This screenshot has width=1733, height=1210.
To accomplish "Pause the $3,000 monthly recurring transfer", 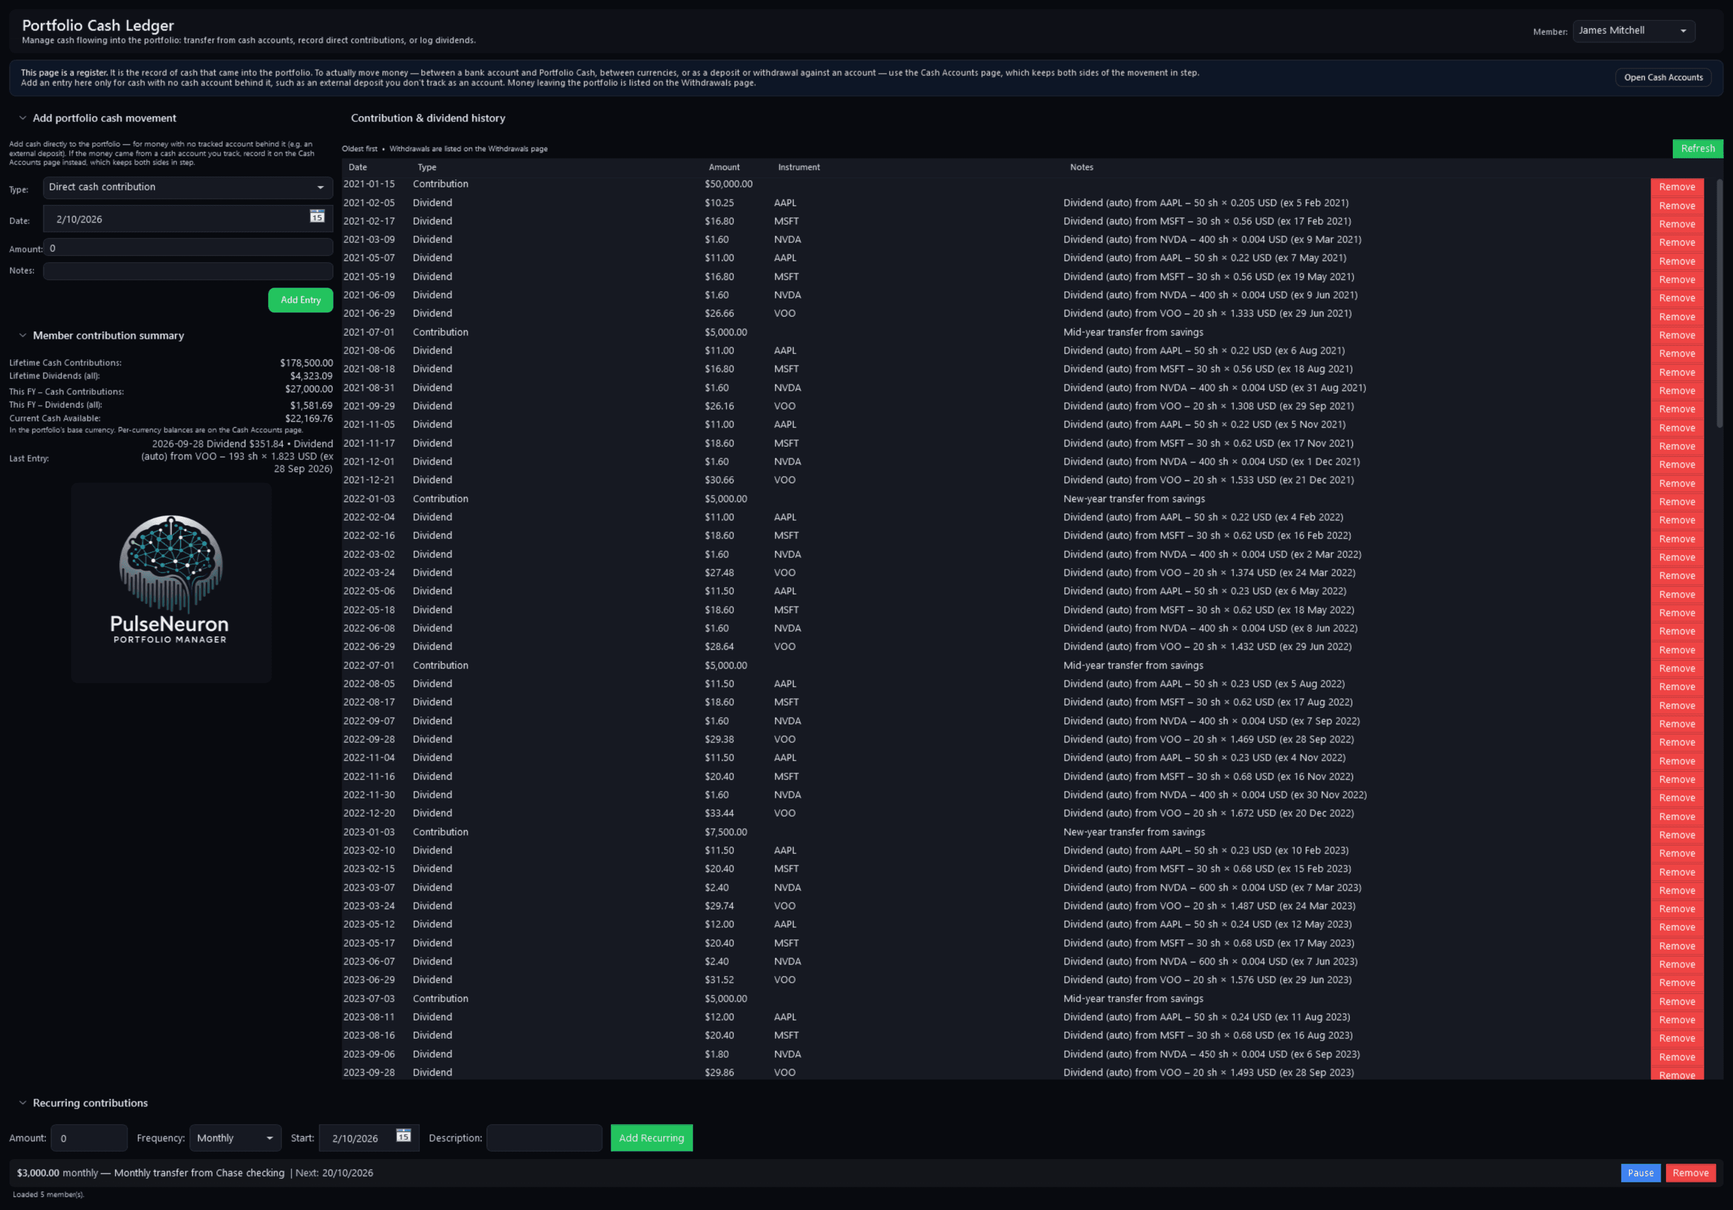I will [1640, 1172].
